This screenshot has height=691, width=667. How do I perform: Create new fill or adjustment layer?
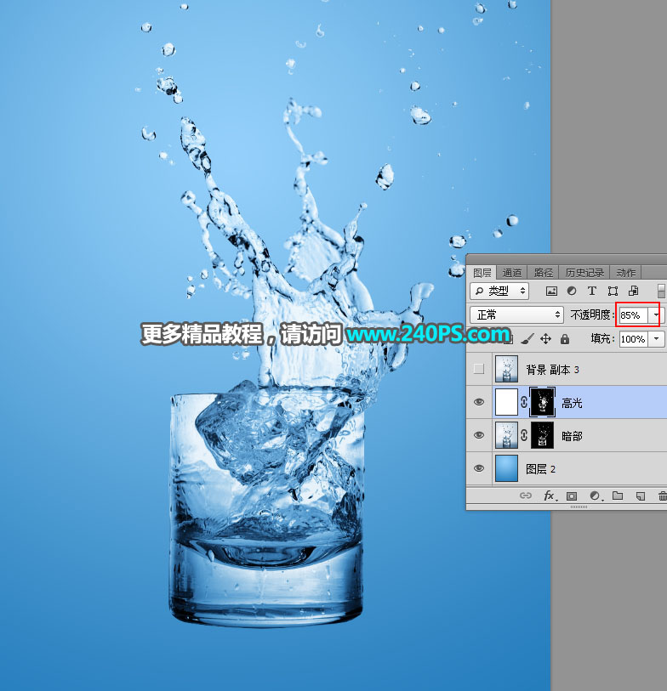[595, 496]
